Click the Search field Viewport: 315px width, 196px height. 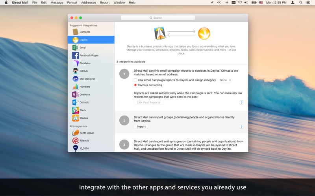pyautogui.click(x=157, y=18)
